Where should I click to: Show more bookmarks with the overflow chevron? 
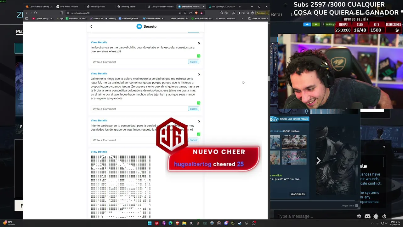tap(242, 18)
